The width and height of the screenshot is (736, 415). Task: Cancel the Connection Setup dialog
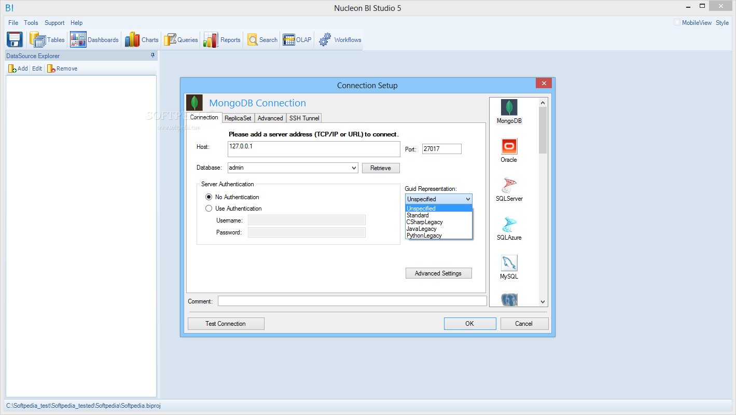(524, 324)
